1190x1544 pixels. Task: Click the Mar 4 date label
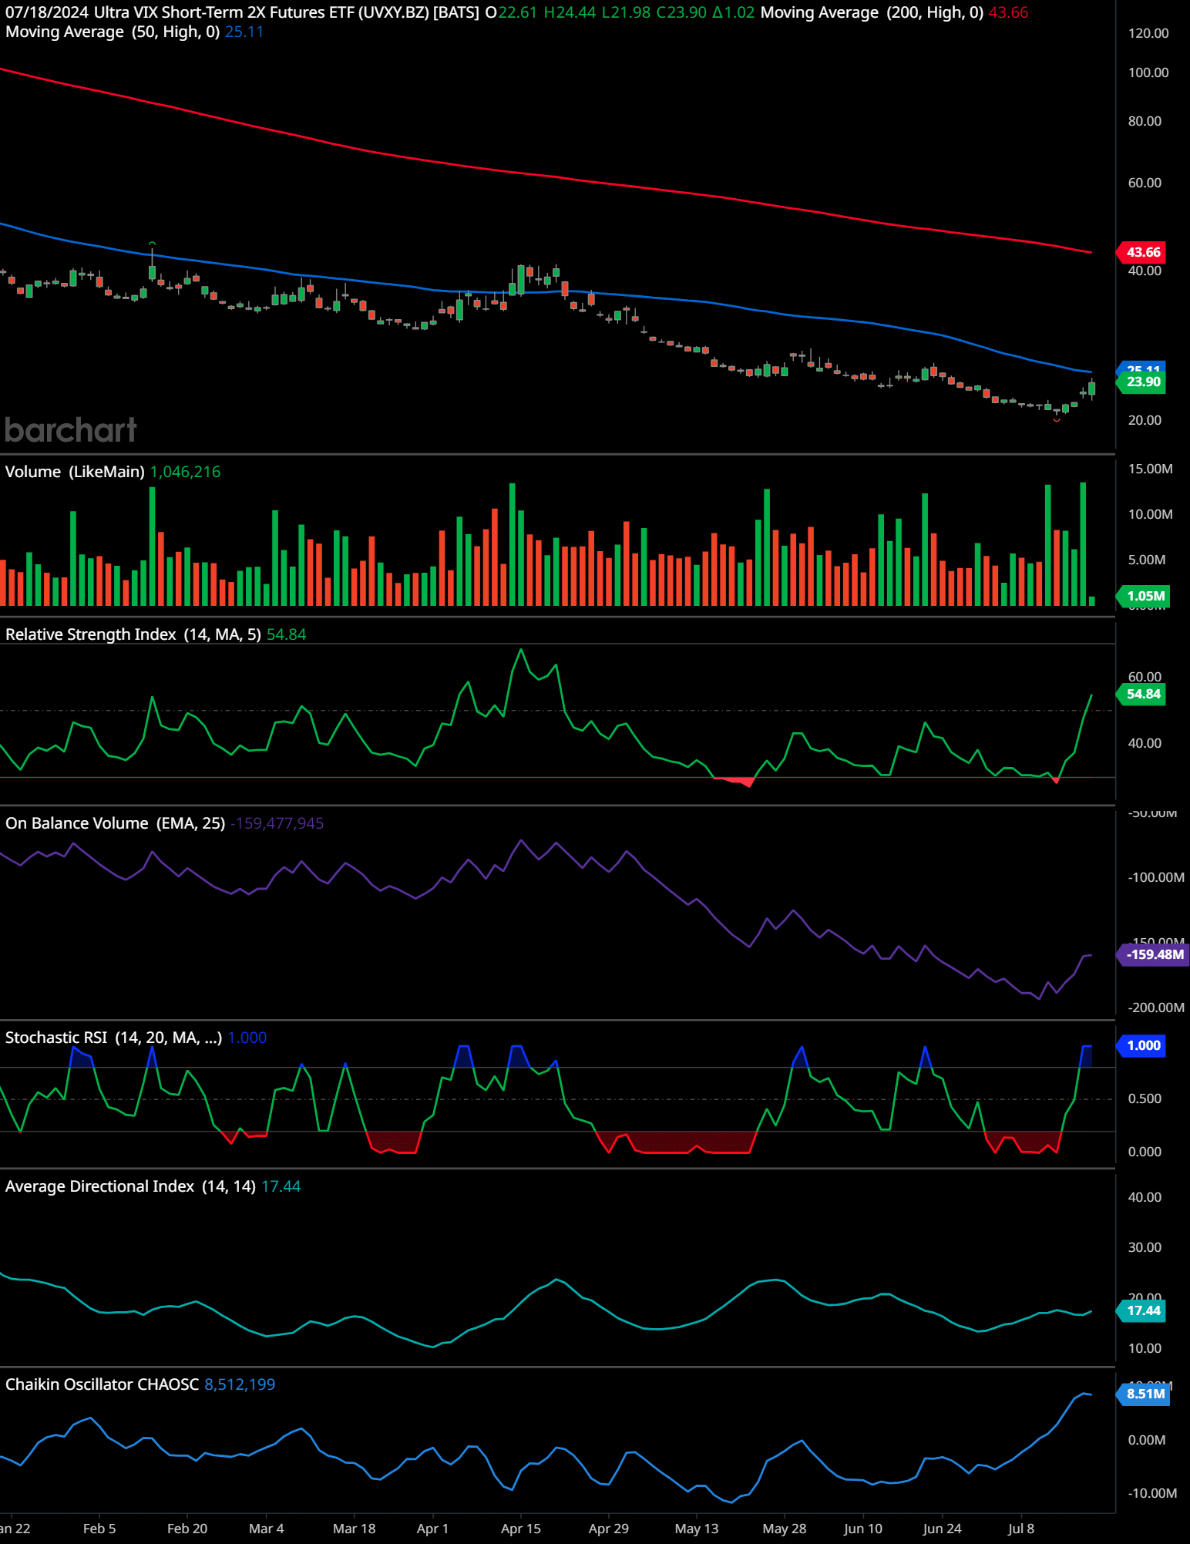click(x=267, y=1529)
